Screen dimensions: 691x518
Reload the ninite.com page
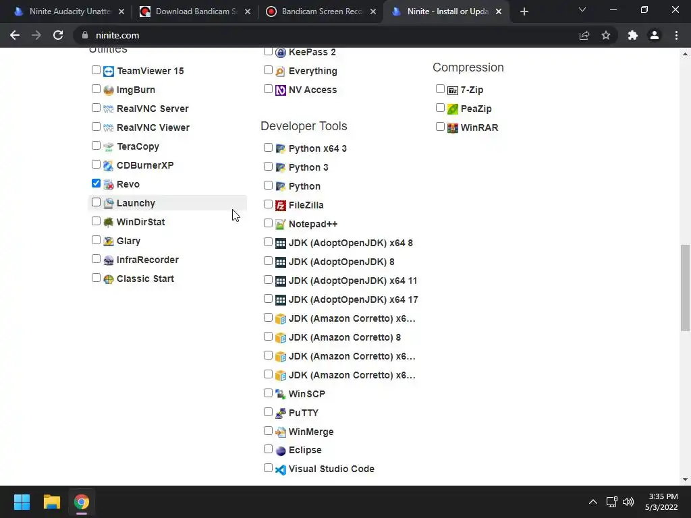pyautogui.click(x=58, y=35)
